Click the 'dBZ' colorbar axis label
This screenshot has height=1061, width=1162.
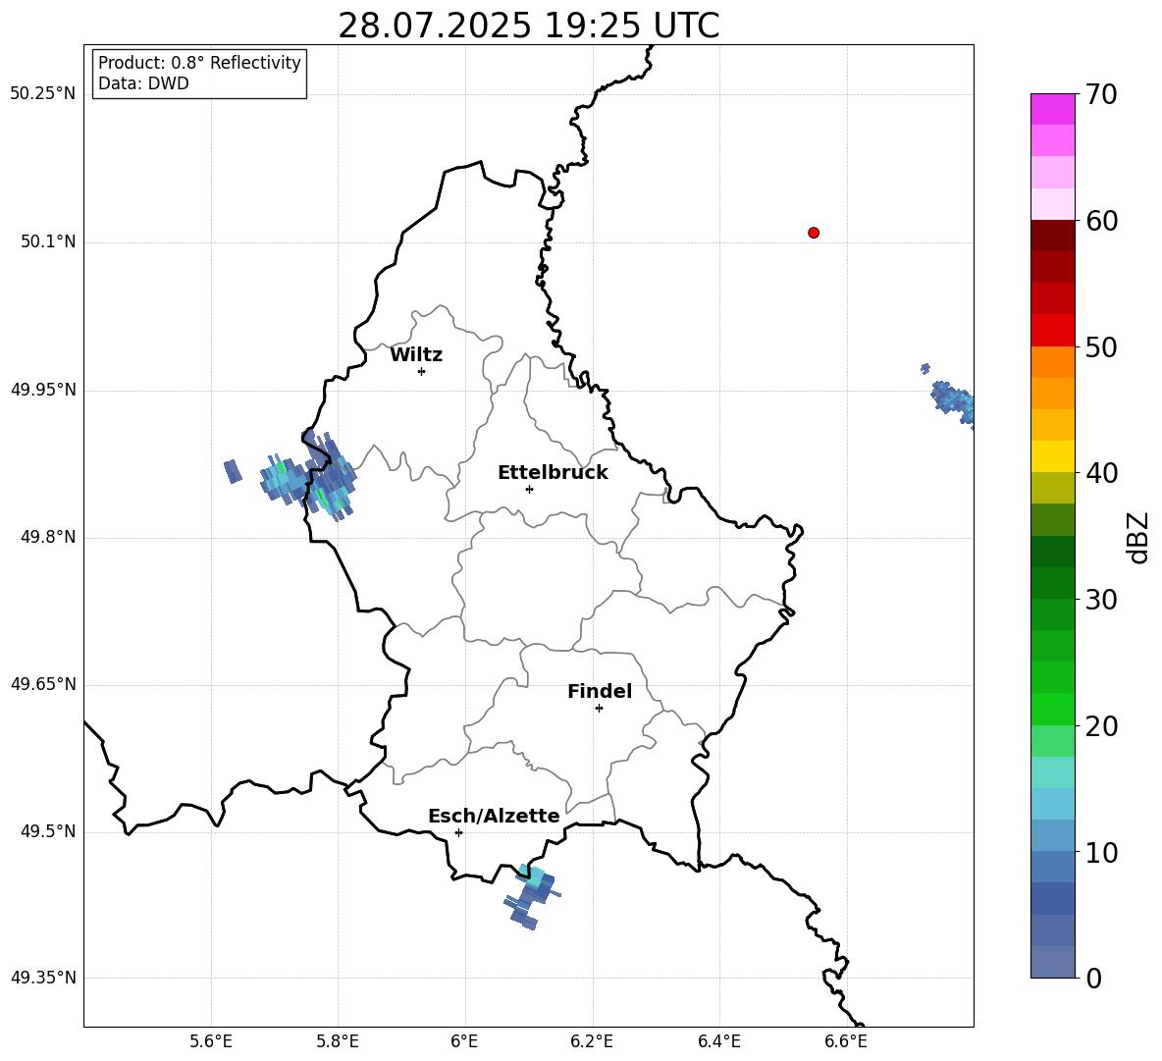(x=1136, y=537)
